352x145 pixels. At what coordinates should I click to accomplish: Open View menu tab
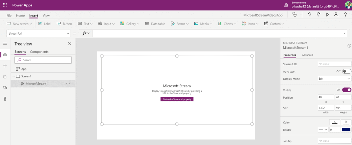[46, 15]
